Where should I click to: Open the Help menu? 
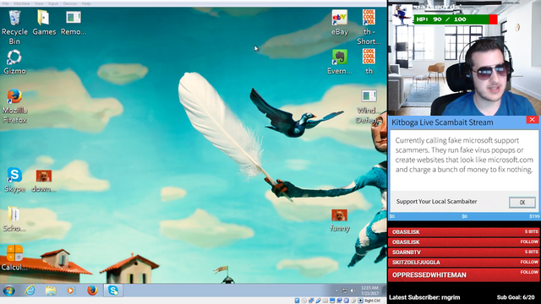click(86, 3)
